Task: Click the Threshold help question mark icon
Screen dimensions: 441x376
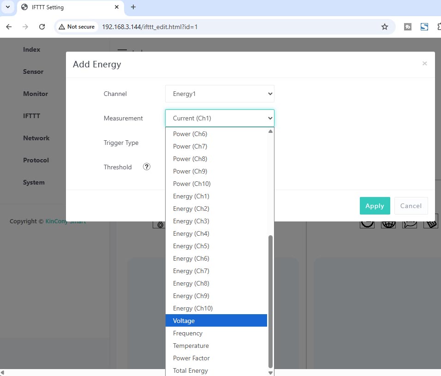Action: click(147, 167)
